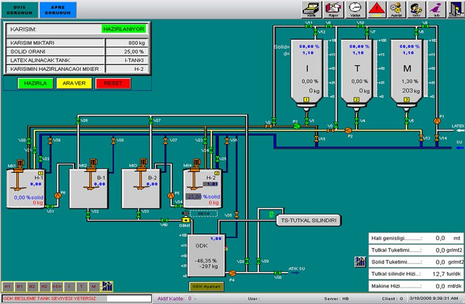Open trend chart icon beside M button
Screen dimensions: 465x304
106,286
